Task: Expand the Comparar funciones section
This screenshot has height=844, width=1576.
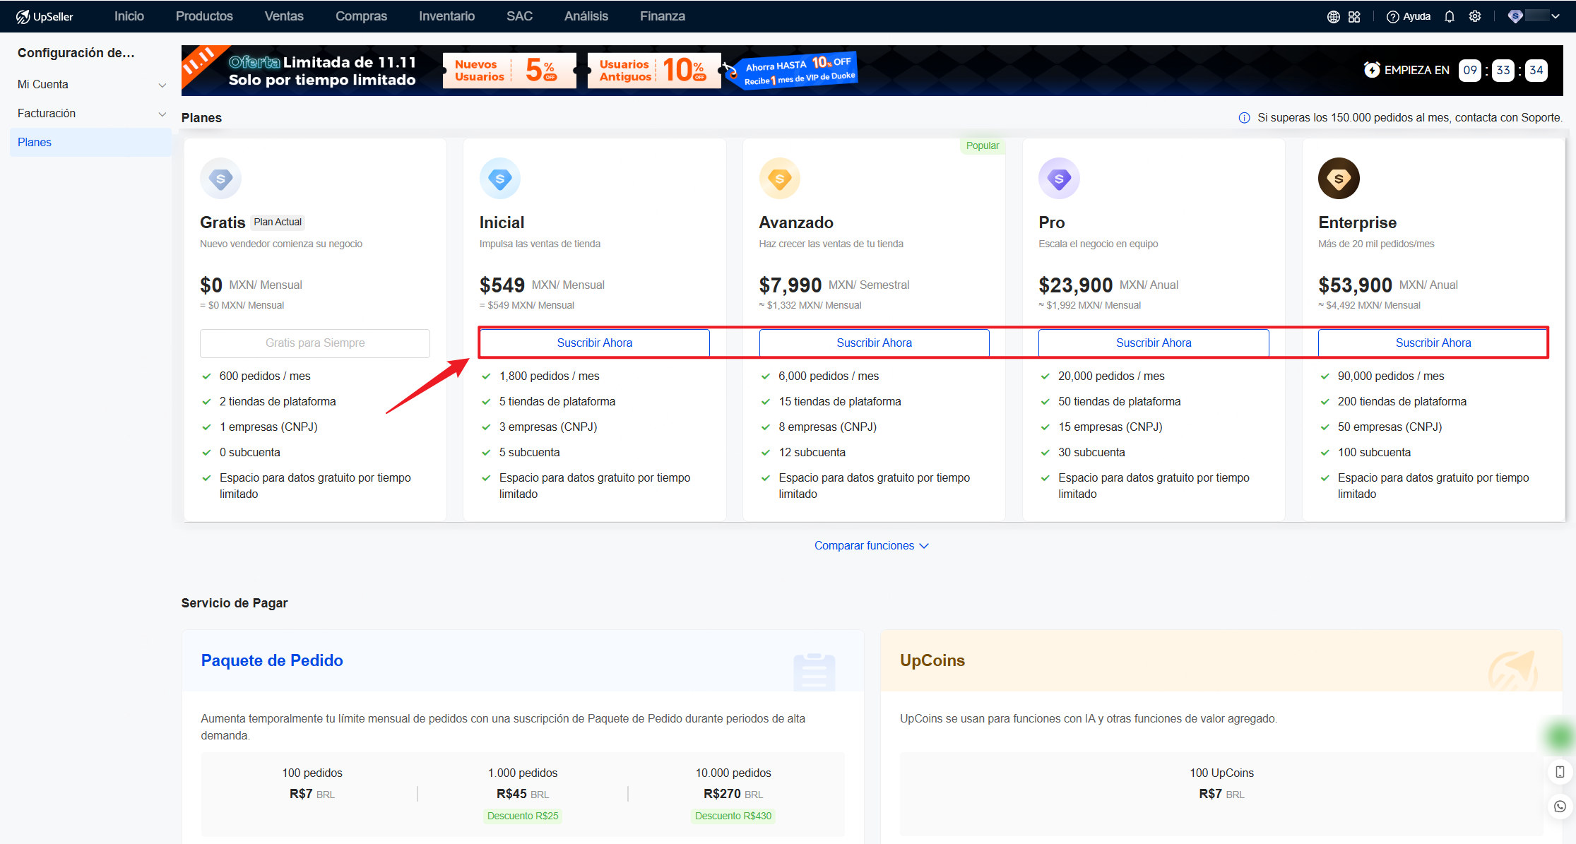Action: 872,545
